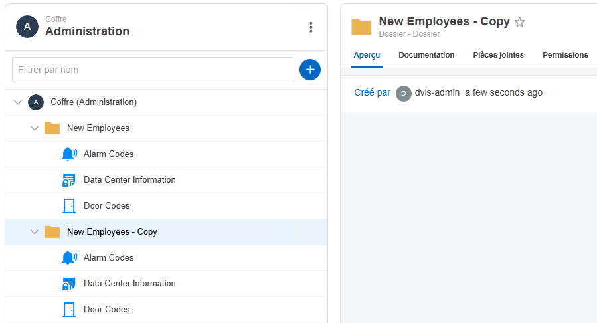The height and width of the screenshot is (323, 597).
Task: Click Data Center Information icon under New Employees
Action: click(69, 180)
